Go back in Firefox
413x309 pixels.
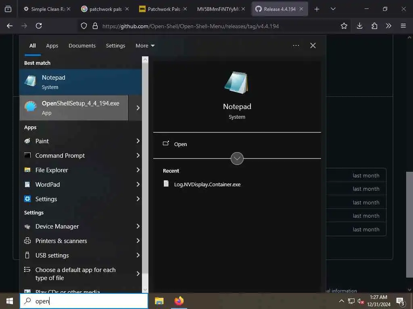coord(10,26)
